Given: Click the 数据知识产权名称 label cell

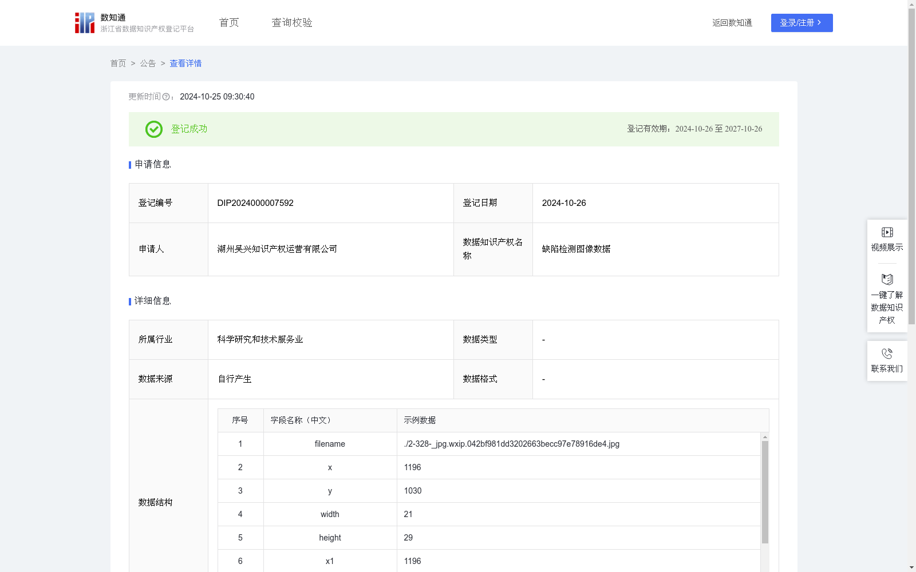Looking at the screenshot, I should [493, 249].
